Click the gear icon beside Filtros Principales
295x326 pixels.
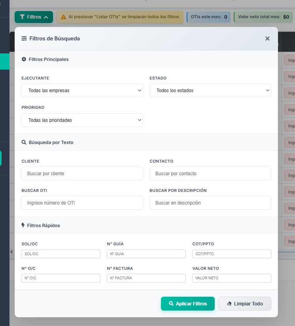tap(24, 59)
